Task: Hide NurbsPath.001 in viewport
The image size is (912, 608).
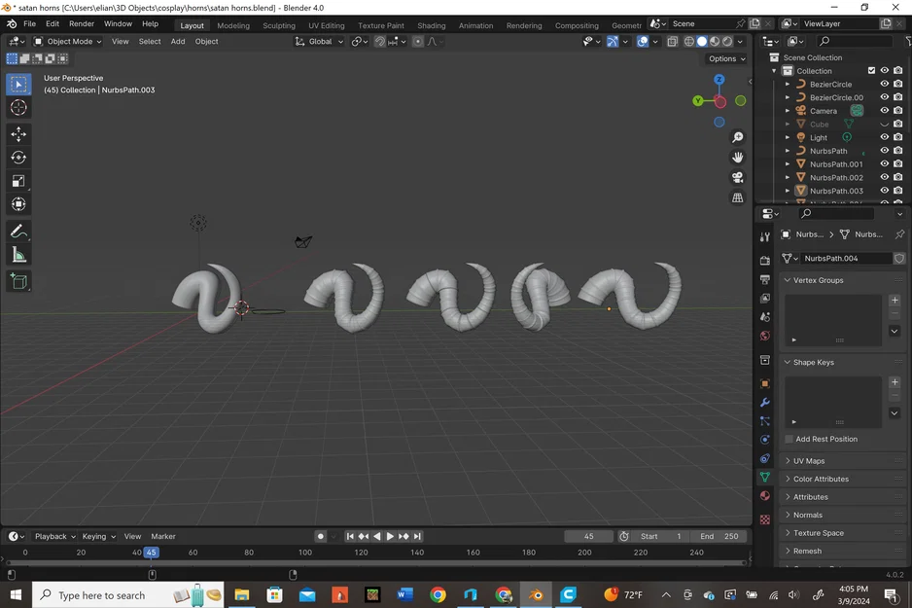Action: [884, 164]
